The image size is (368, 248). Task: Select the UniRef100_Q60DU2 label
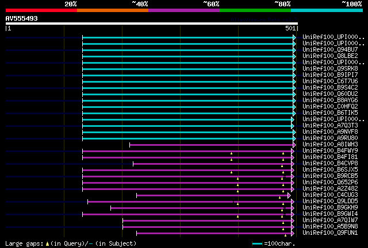(330, 94)
